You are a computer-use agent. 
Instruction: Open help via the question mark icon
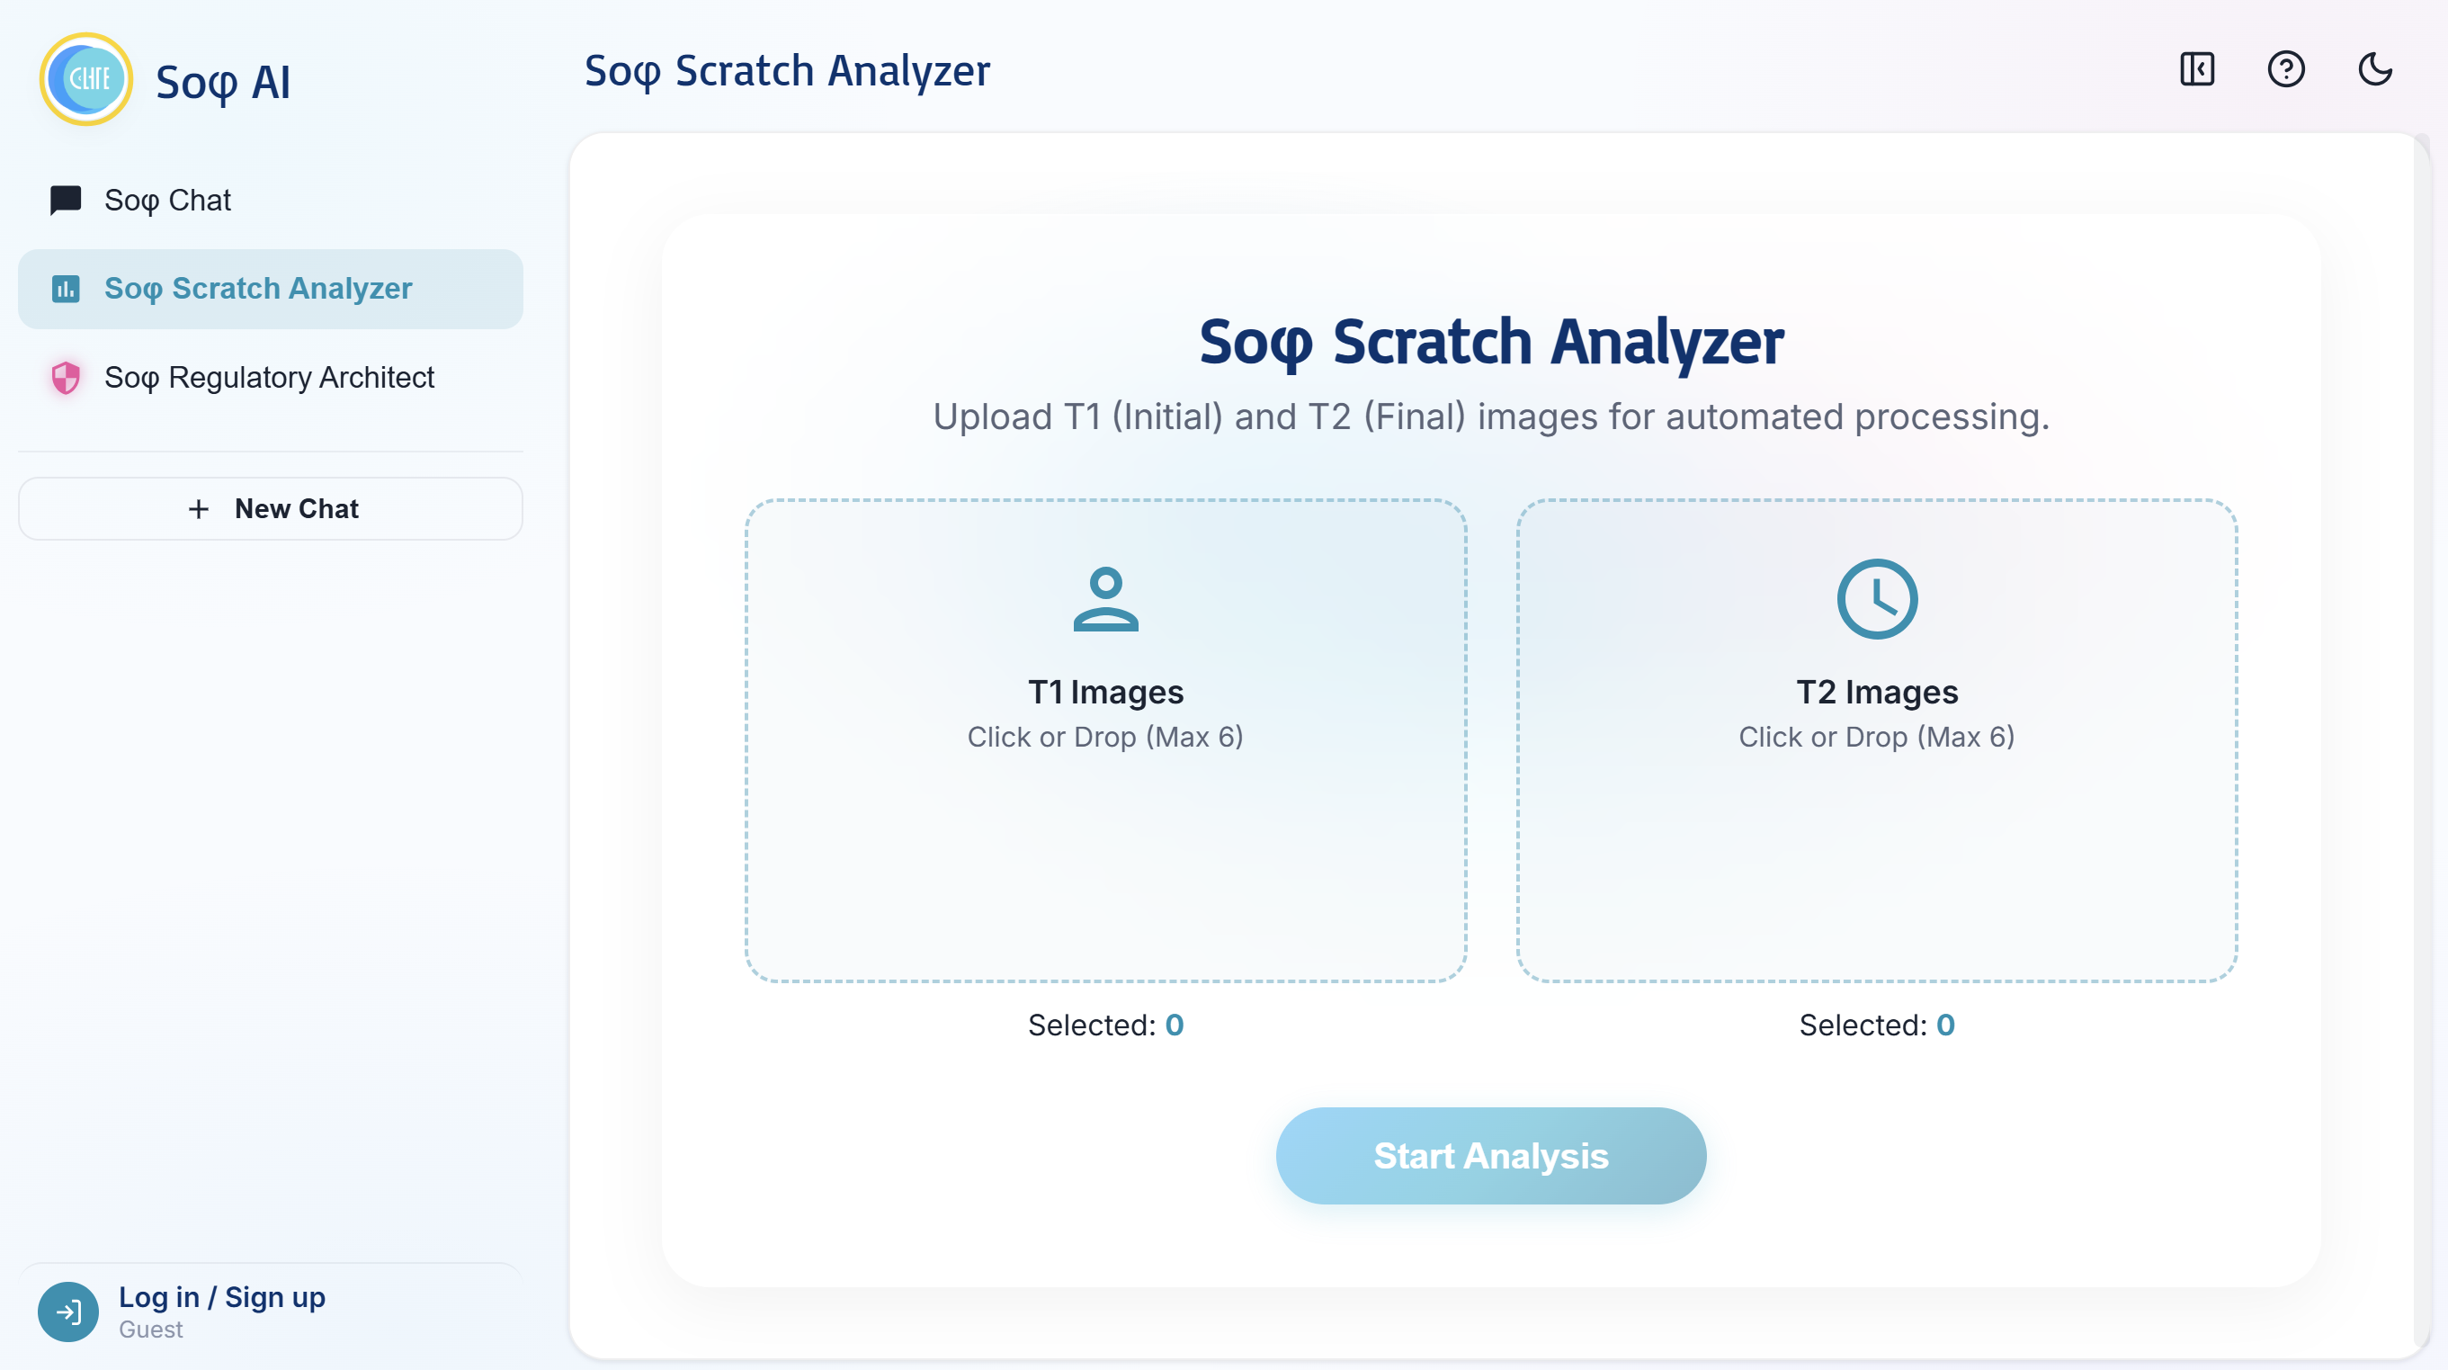(2285, 69)
